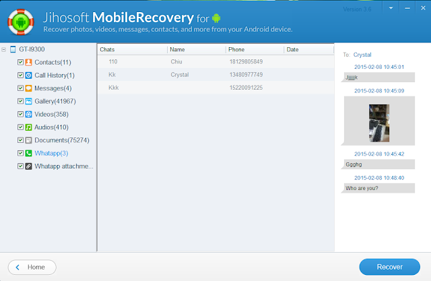Toggle the Videos(358) checkbox
Screen dimensions: 431x281
coord(20,114)
